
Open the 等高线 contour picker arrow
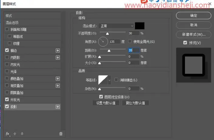tap(109, 80)
